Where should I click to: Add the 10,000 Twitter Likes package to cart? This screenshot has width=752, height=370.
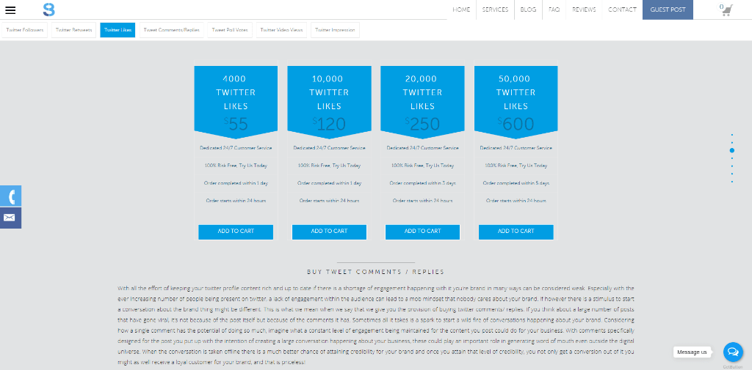329,232
